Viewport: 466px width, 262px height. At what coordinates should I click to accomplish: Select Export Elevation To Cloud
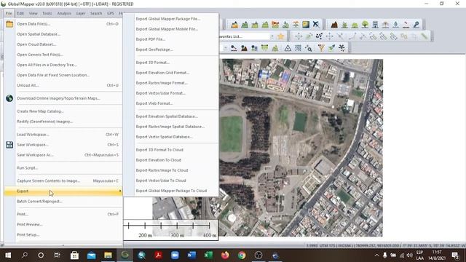click(171, 160)
